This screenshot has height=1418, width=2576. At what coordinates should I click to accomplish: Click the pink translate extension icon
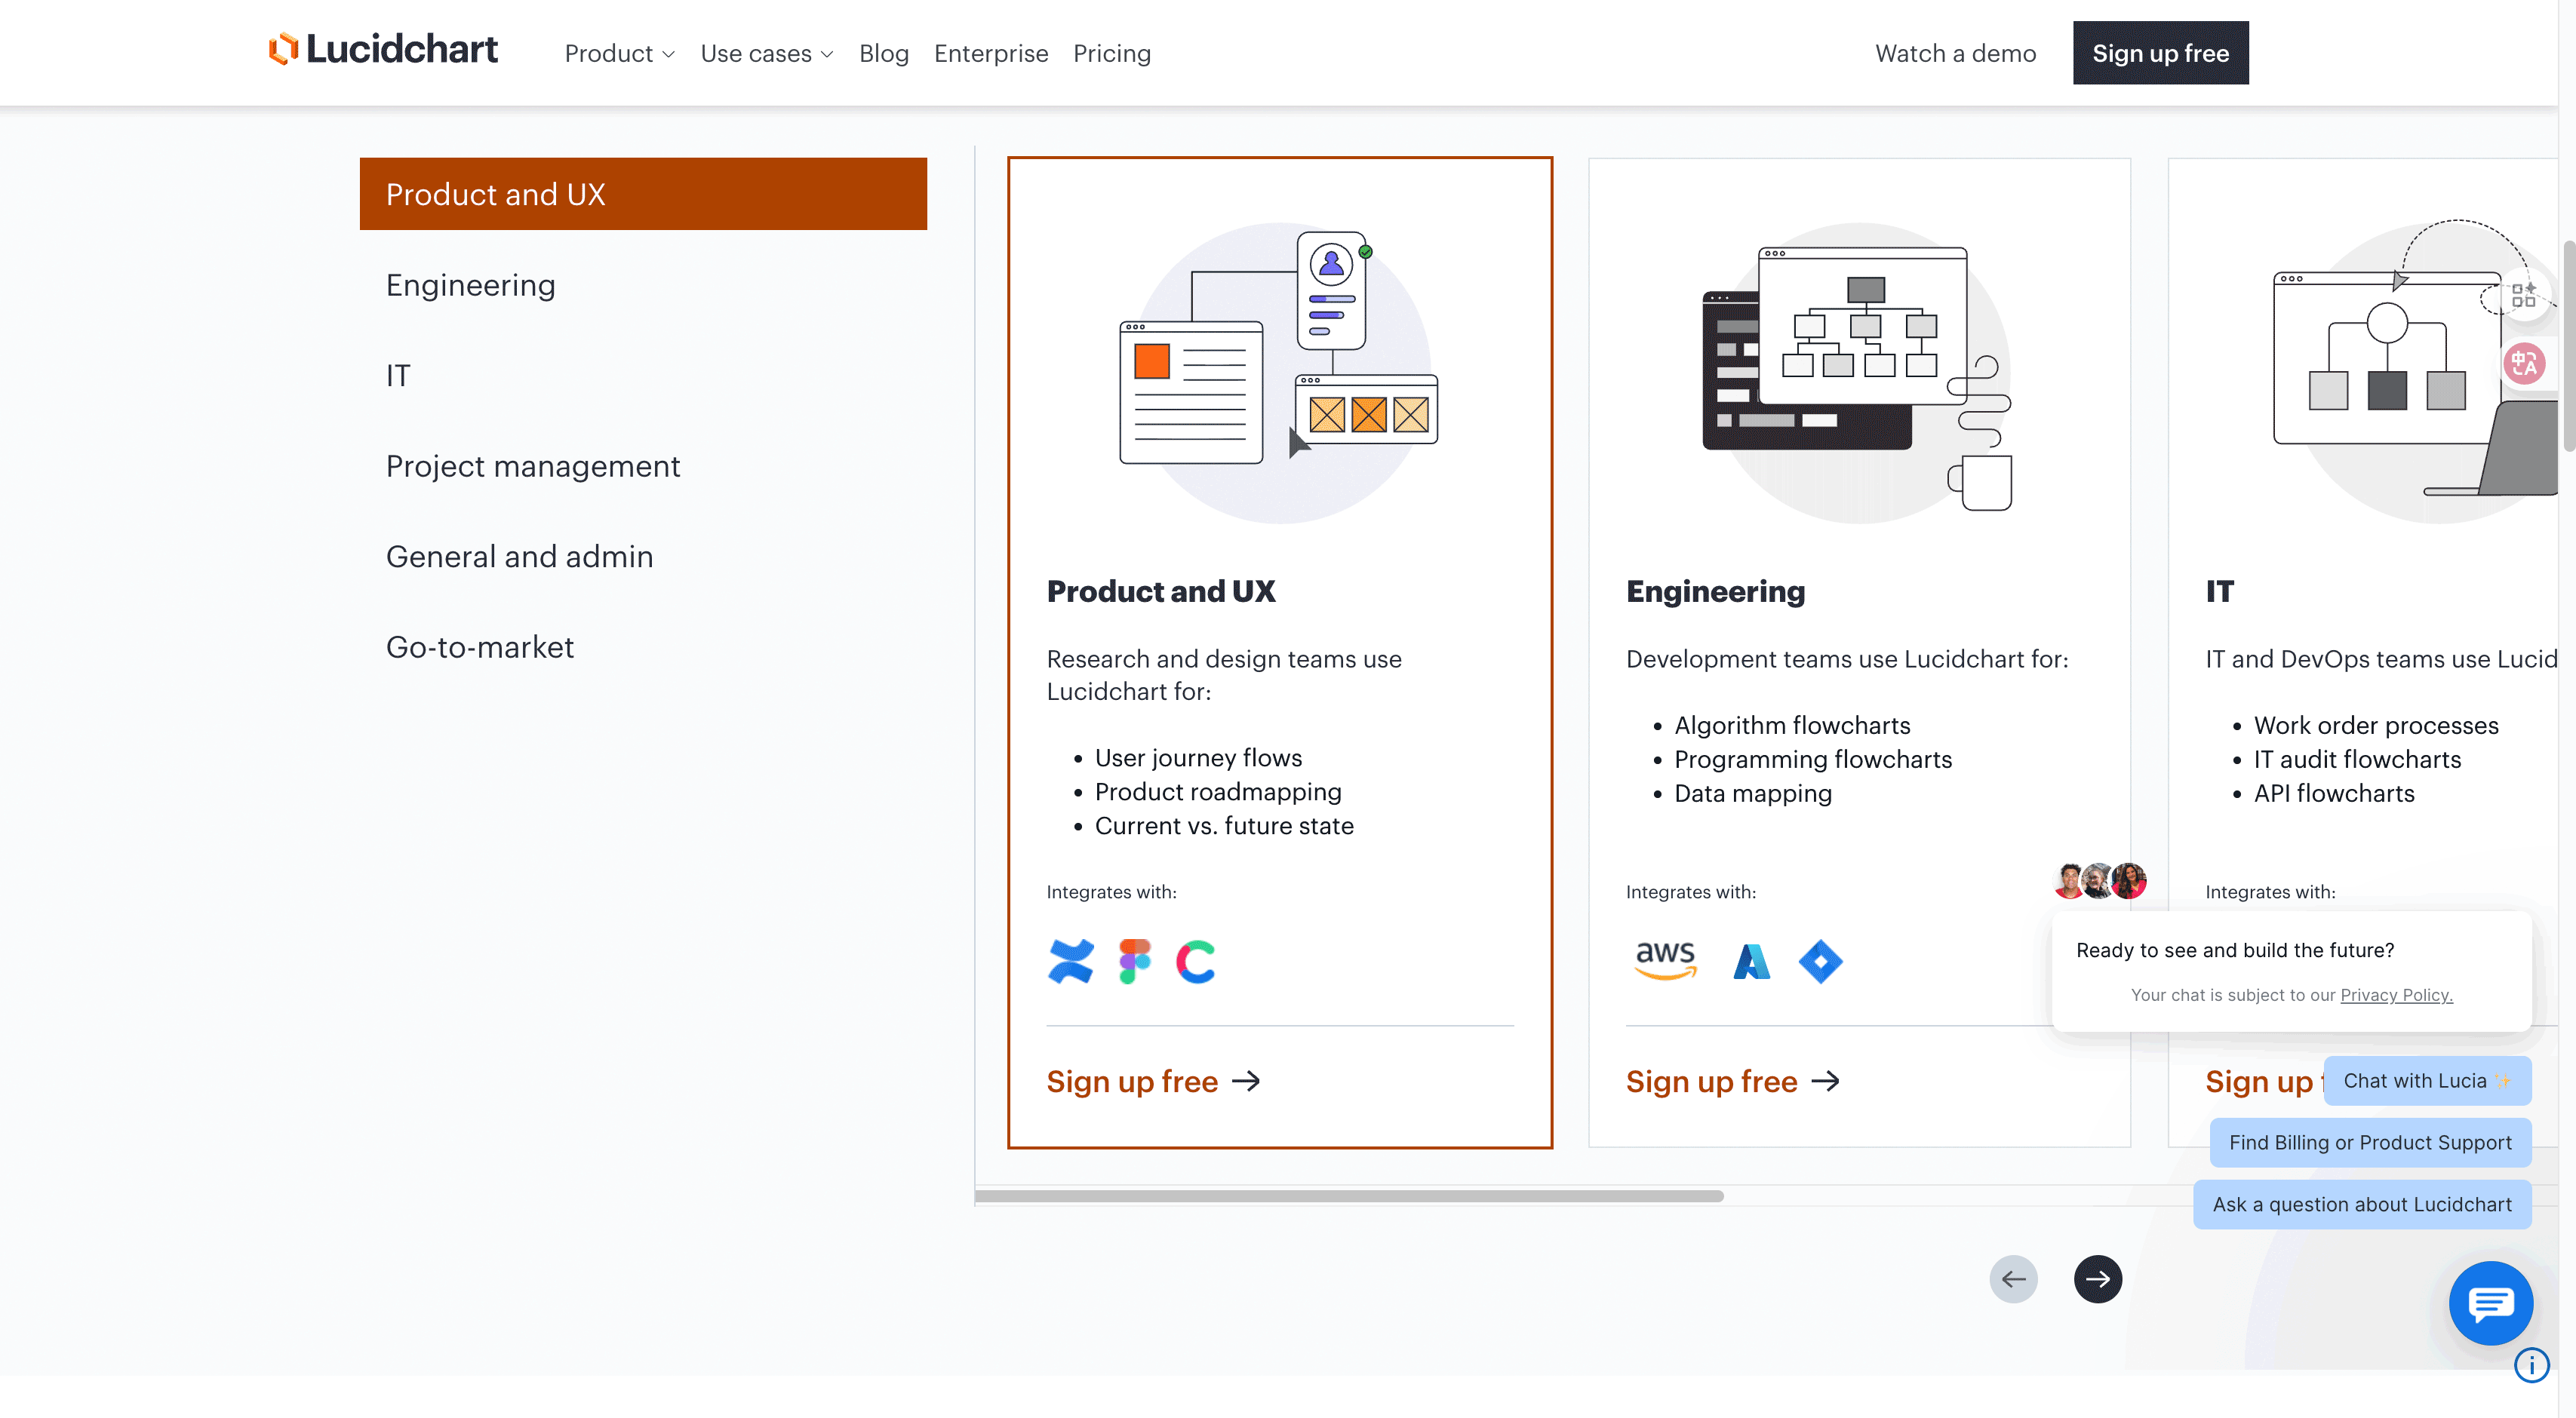click(2524, 364)
